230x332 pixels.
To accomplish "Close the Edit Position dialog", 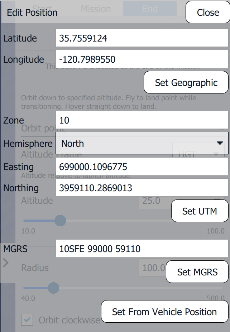I will coord(208,13).
